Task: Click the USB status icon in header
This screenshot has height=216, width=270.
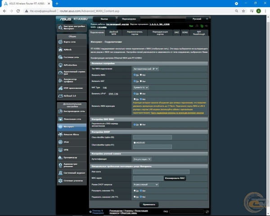Action: (x=207, y=26)
